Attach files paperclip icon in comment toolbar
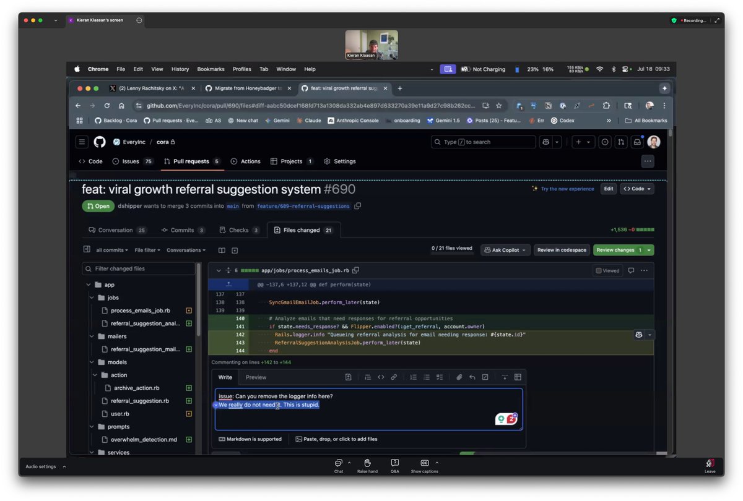 pos(459,377)
